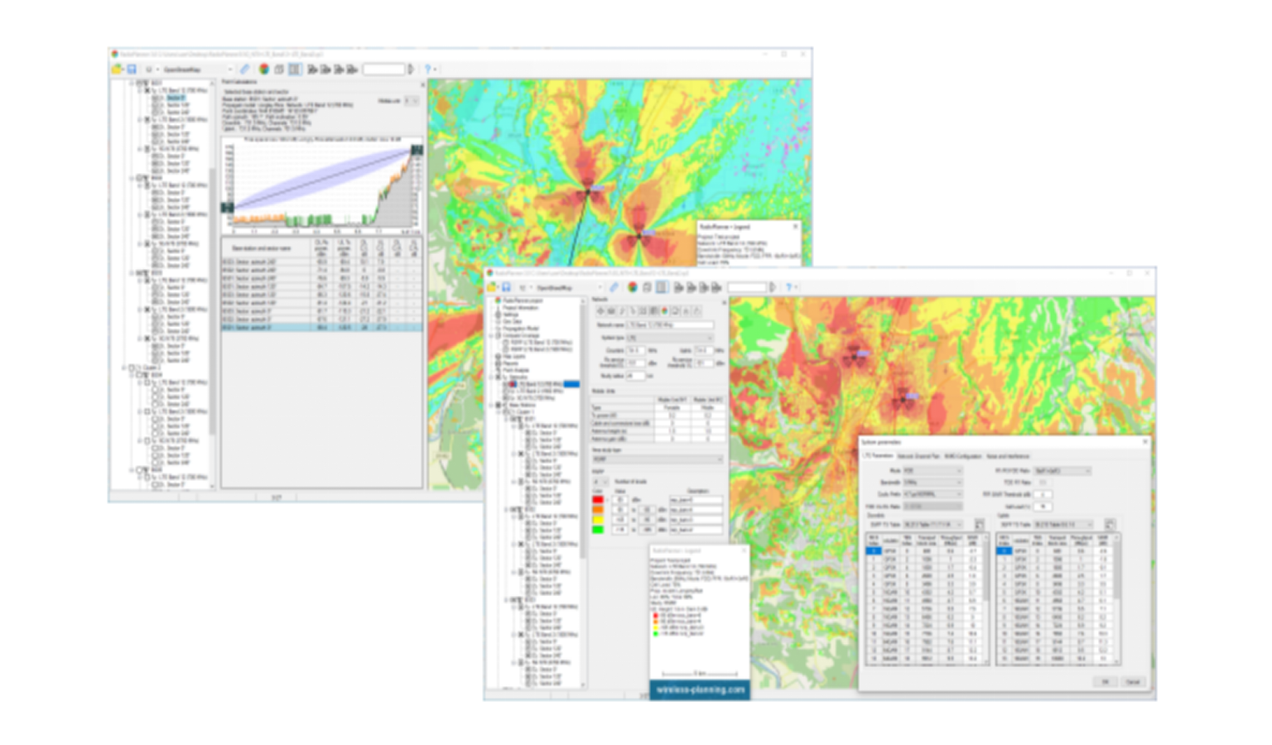1272x745 pixels.
Task: Click the save icon in the front window toolbar
Action: (x=506, y=287)
